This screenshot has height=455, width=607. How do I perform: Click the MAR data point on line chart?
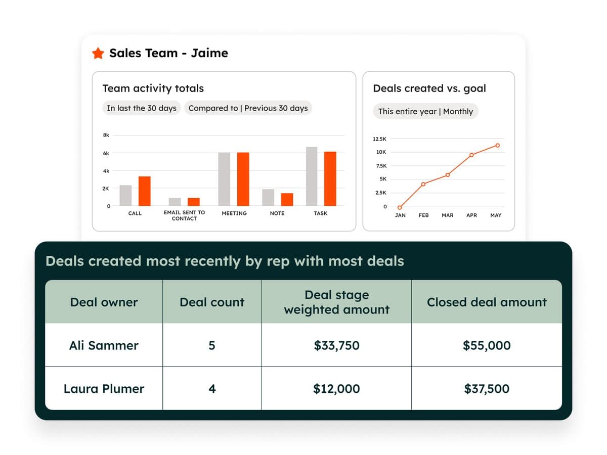tap(448, 175)
